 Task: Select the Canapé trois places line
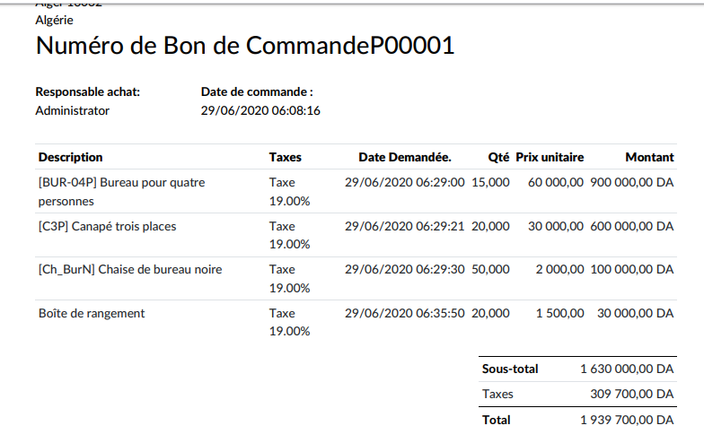pos(108,226)
